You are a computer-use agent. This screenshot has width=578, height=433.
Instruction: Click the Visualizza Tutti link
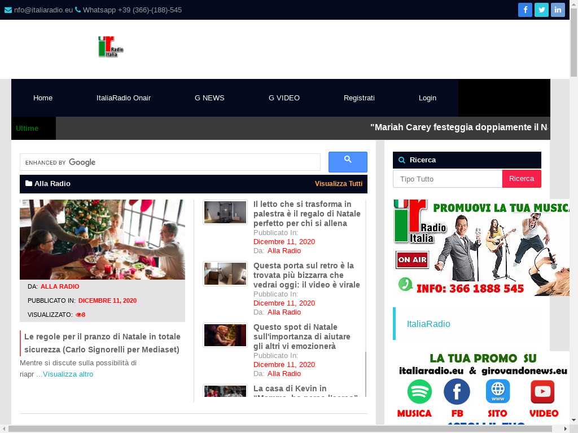pyautogui.click(x=339, y=184)
